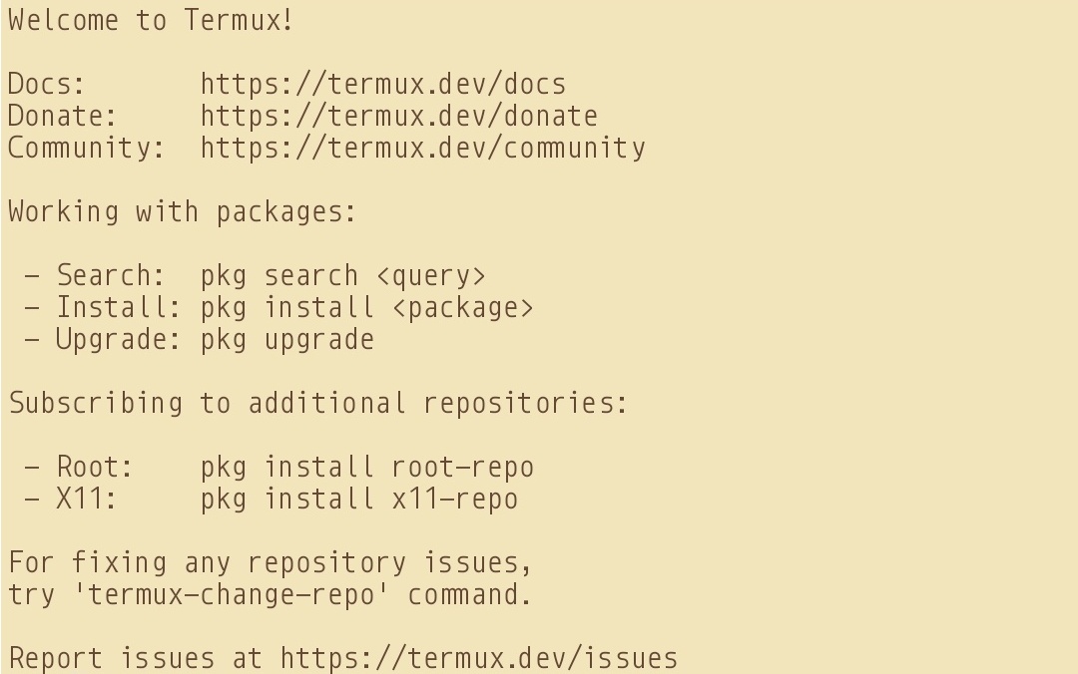The image size is (1078, 674).
Task: Follow the termux.dev/community link
Action: [x=422, y=148]
